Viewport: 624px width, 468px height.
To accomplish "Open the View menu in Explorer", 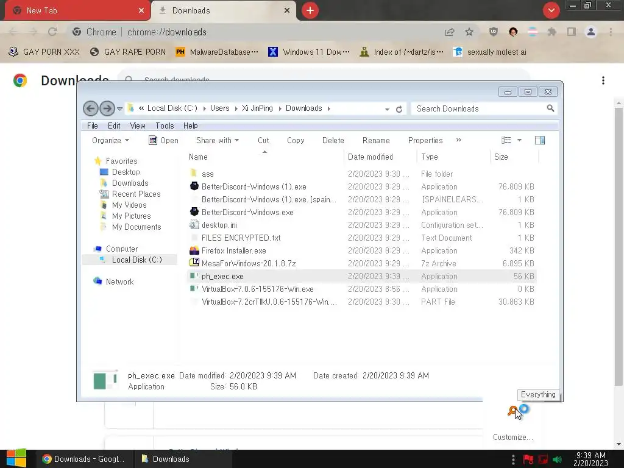I will 137,126.
